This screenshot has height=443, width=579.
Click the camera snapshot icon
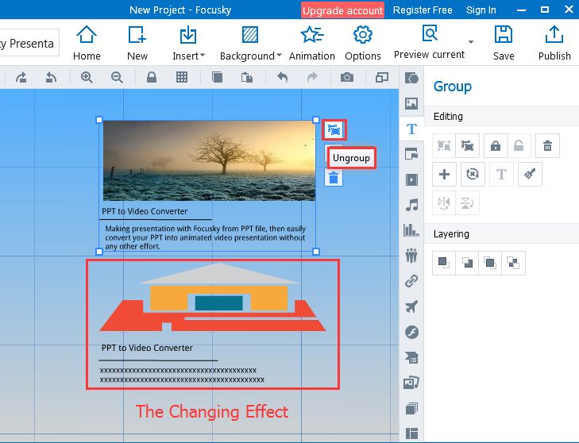coord(347,77)
